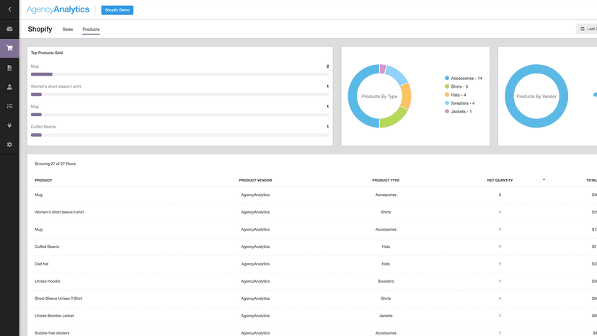Open the users person icon
This screenshot has width=597, height=336.
pyautogui.click(x=9, y=87)
